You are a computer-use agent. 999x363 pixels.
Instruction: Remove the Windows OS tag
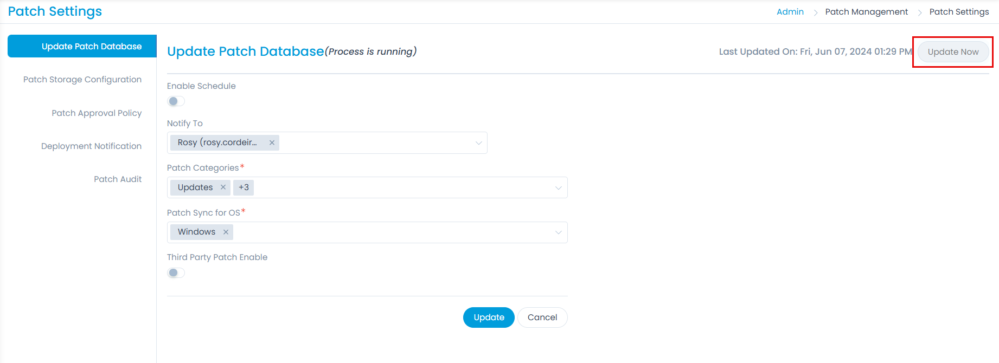226,232
